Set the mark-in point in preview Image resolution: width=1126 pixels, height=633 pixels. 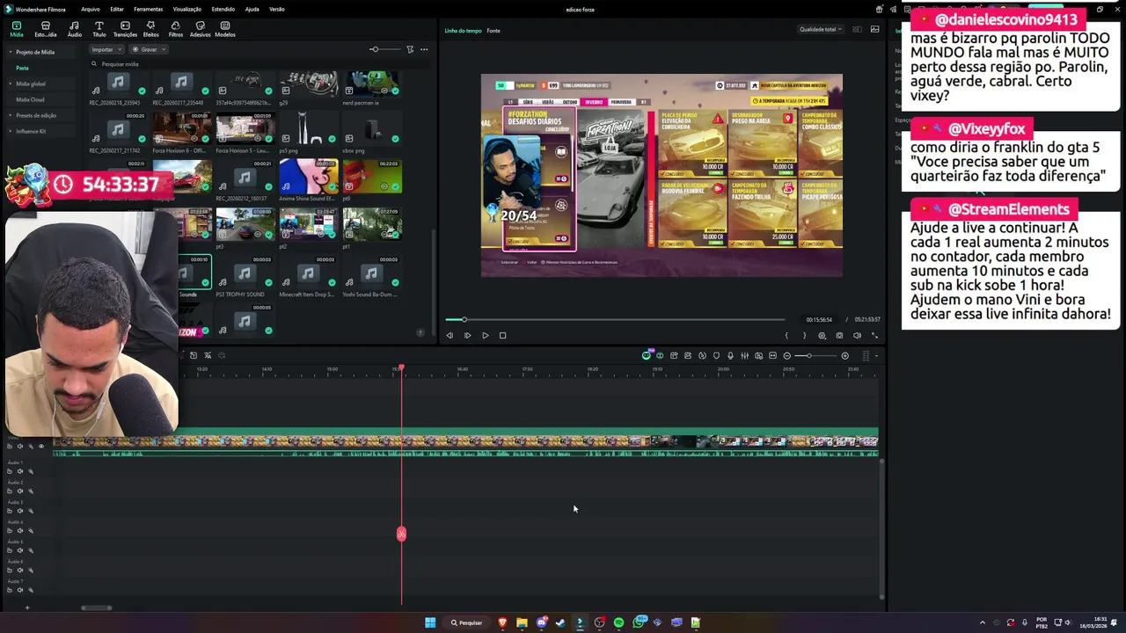(786, 335)
